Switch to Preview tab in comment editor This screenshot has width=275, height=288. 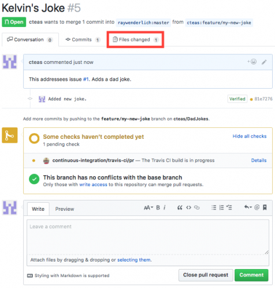(65, 209)
